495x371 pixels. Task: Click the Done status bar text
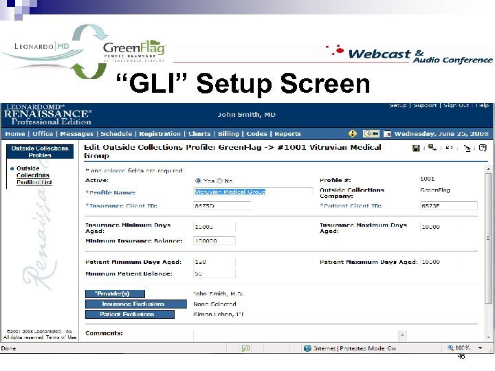pyautogui.click(x=8, y=348)
